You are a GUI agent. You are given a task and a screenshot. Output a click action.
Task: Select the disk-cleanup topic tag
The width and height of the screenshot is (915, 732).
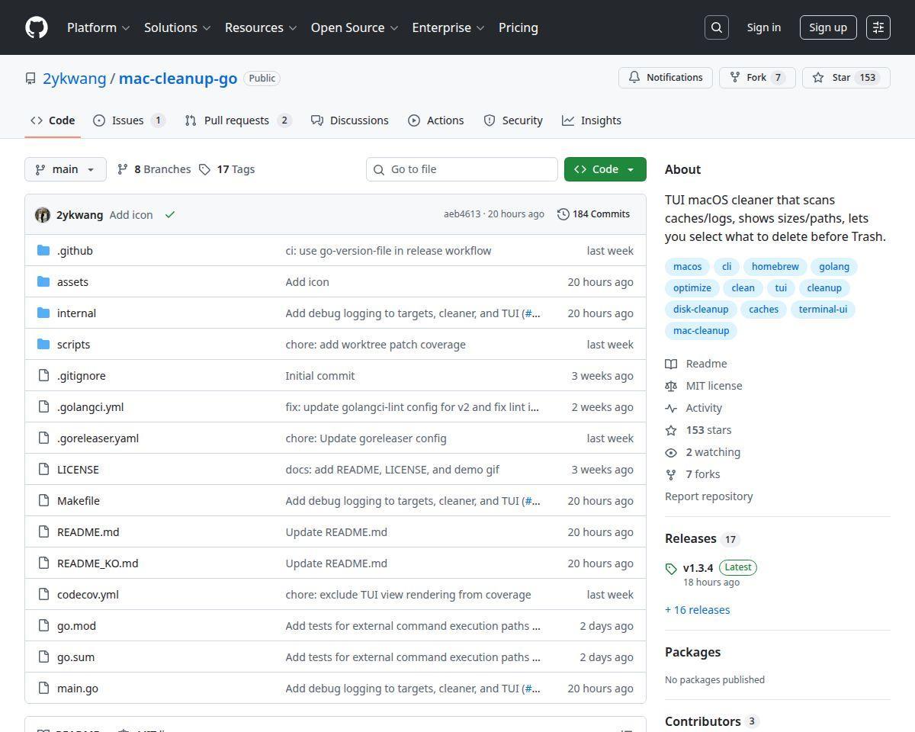coord(701,310)
